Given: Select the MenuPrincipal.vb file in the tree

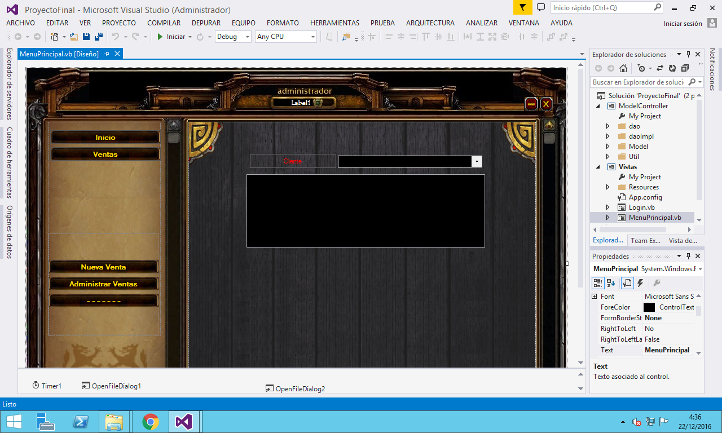Looking at the screenshot, I should click(655, 218).
